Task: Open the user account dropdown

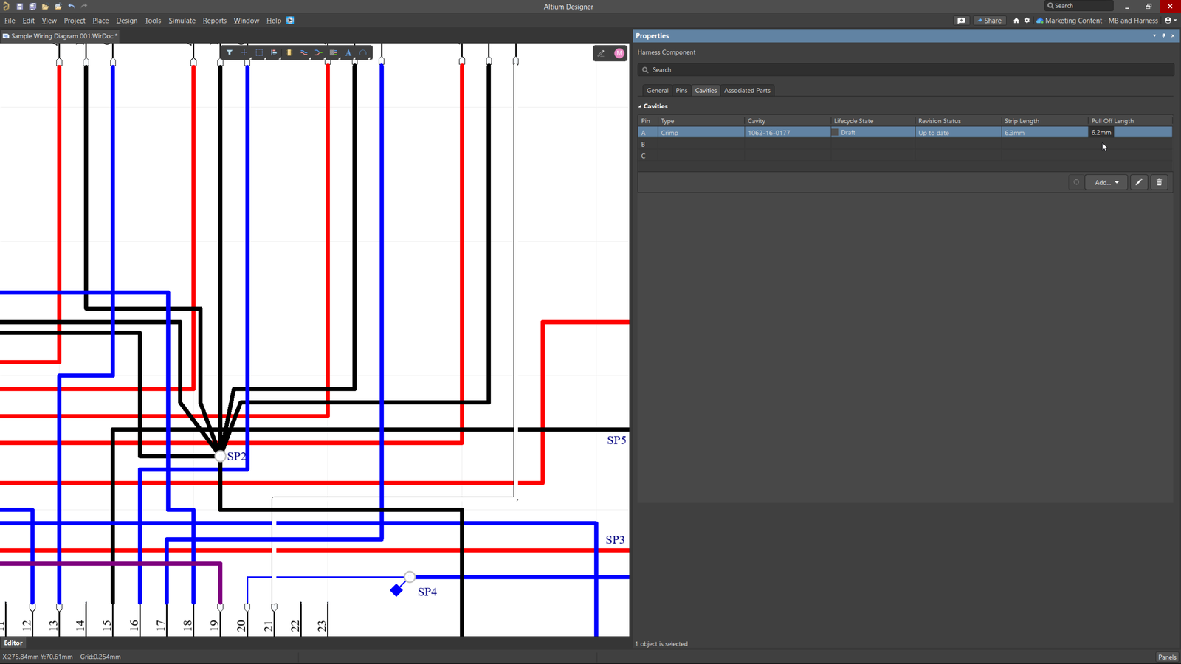Action: click(x=1170, y=21)
